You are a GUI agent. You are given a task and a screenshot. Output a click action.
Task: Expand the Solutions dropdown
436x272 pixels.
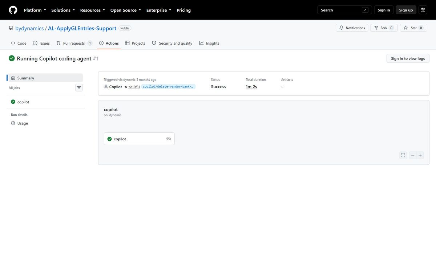(63, 10)
